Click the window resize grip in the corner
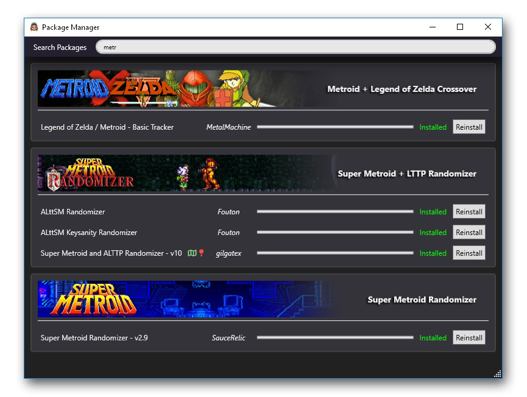The image size is (527, 397). click(497, 374)
